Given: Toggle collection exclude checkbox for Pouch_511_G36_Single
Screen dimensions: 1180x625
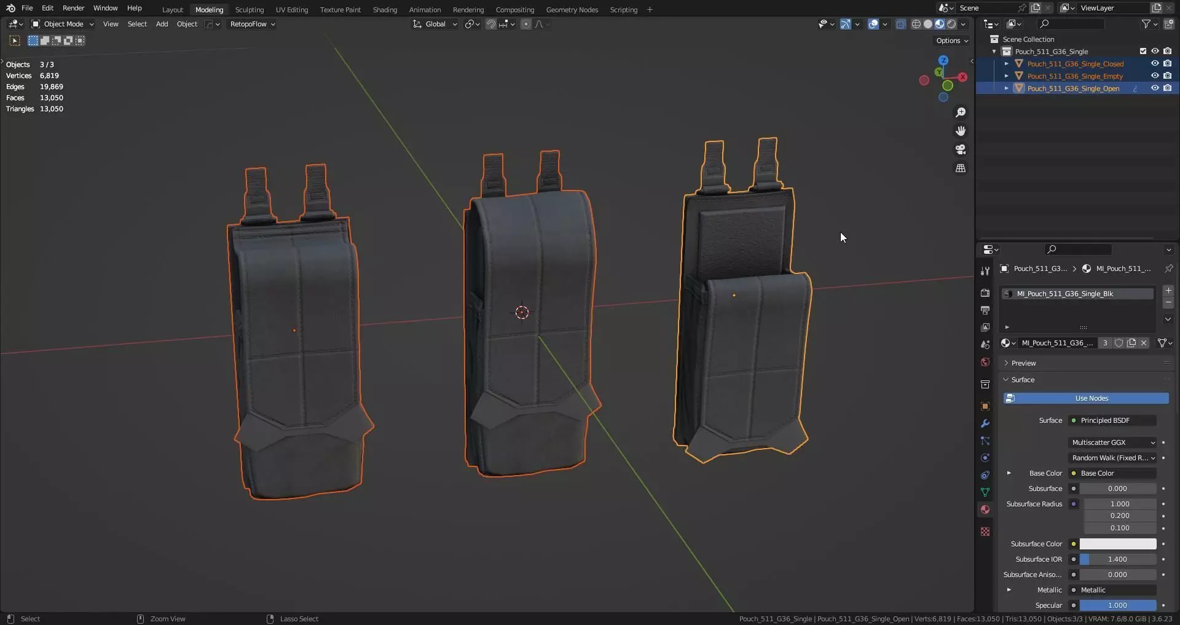Looking at the screenshot, I should click(x=1143, y=51).
